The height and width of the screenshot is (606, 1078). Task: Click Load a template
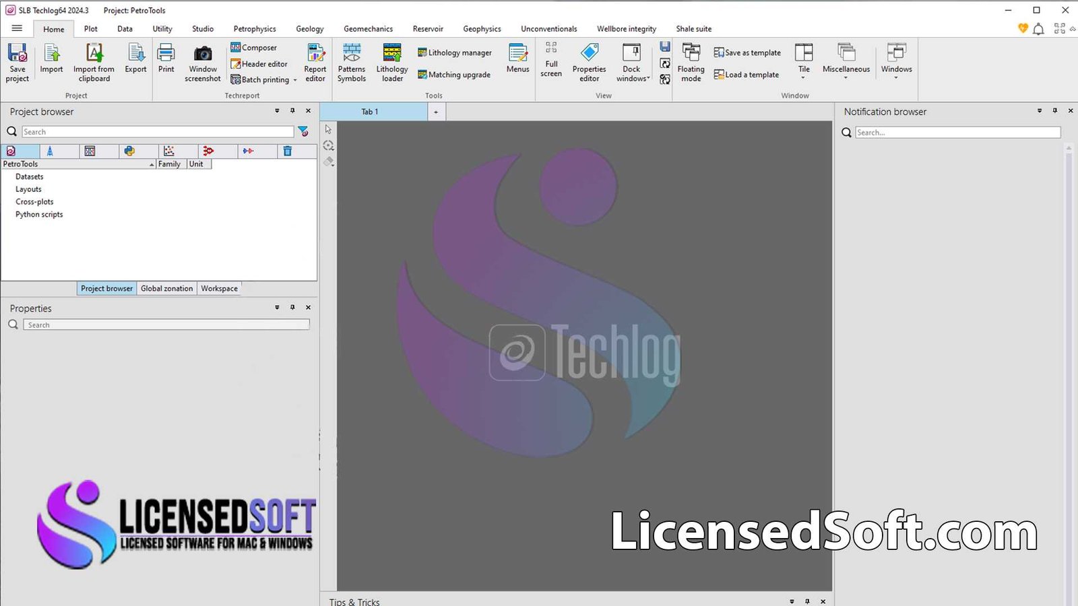747,75
